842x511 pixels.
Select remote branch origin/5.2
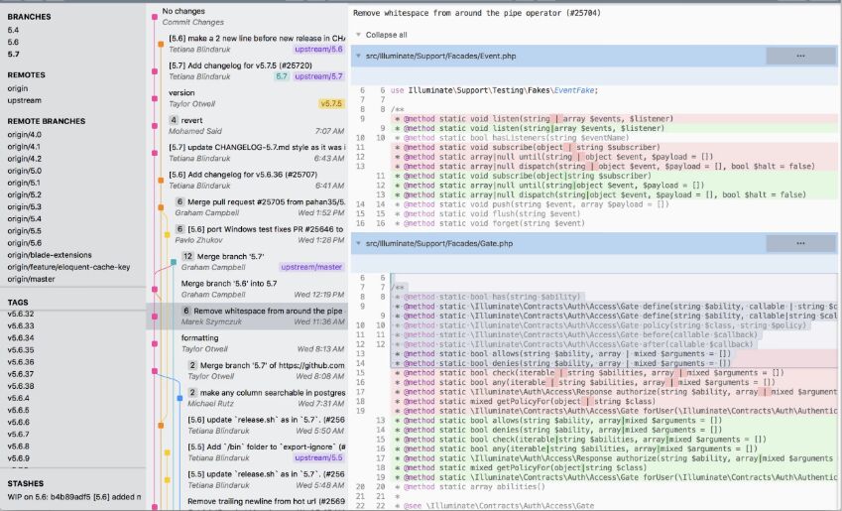click(24, 195)
